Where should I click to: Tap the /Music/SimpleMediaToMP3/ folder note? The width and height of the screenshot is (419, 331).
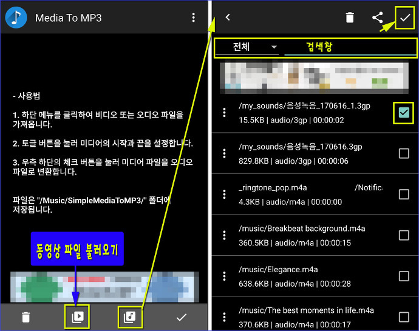coord(91,205)
